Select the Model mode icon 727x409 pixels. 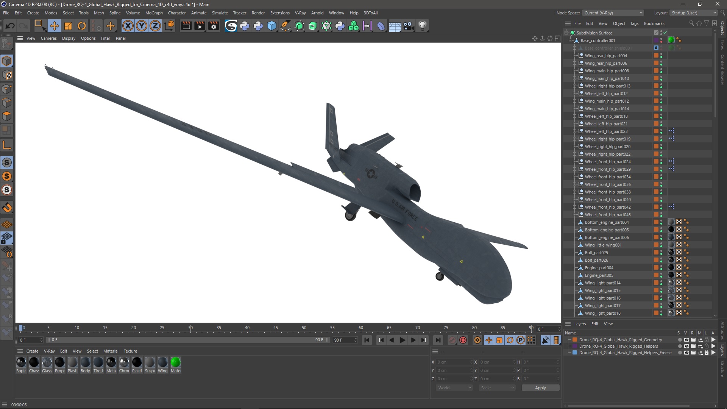click(7, 61)
